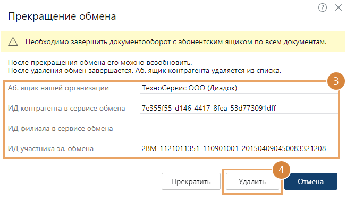Click the Прекращение обмена dialog title

pos(62,16)
